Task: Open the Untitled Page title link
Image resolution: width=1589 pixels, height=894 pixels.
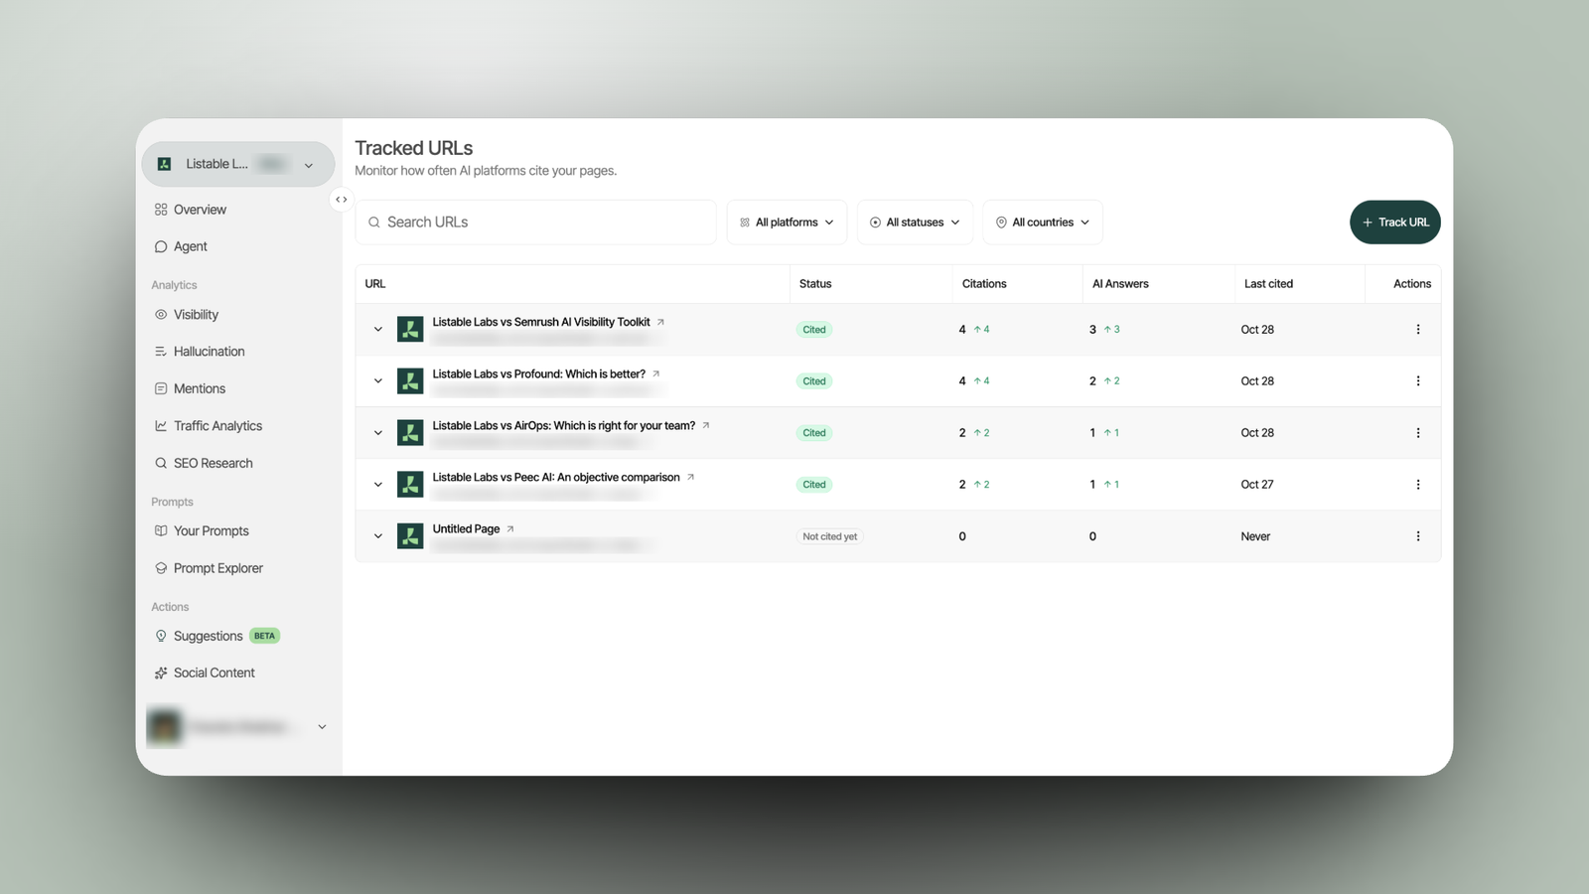Action: coord(466,528)
